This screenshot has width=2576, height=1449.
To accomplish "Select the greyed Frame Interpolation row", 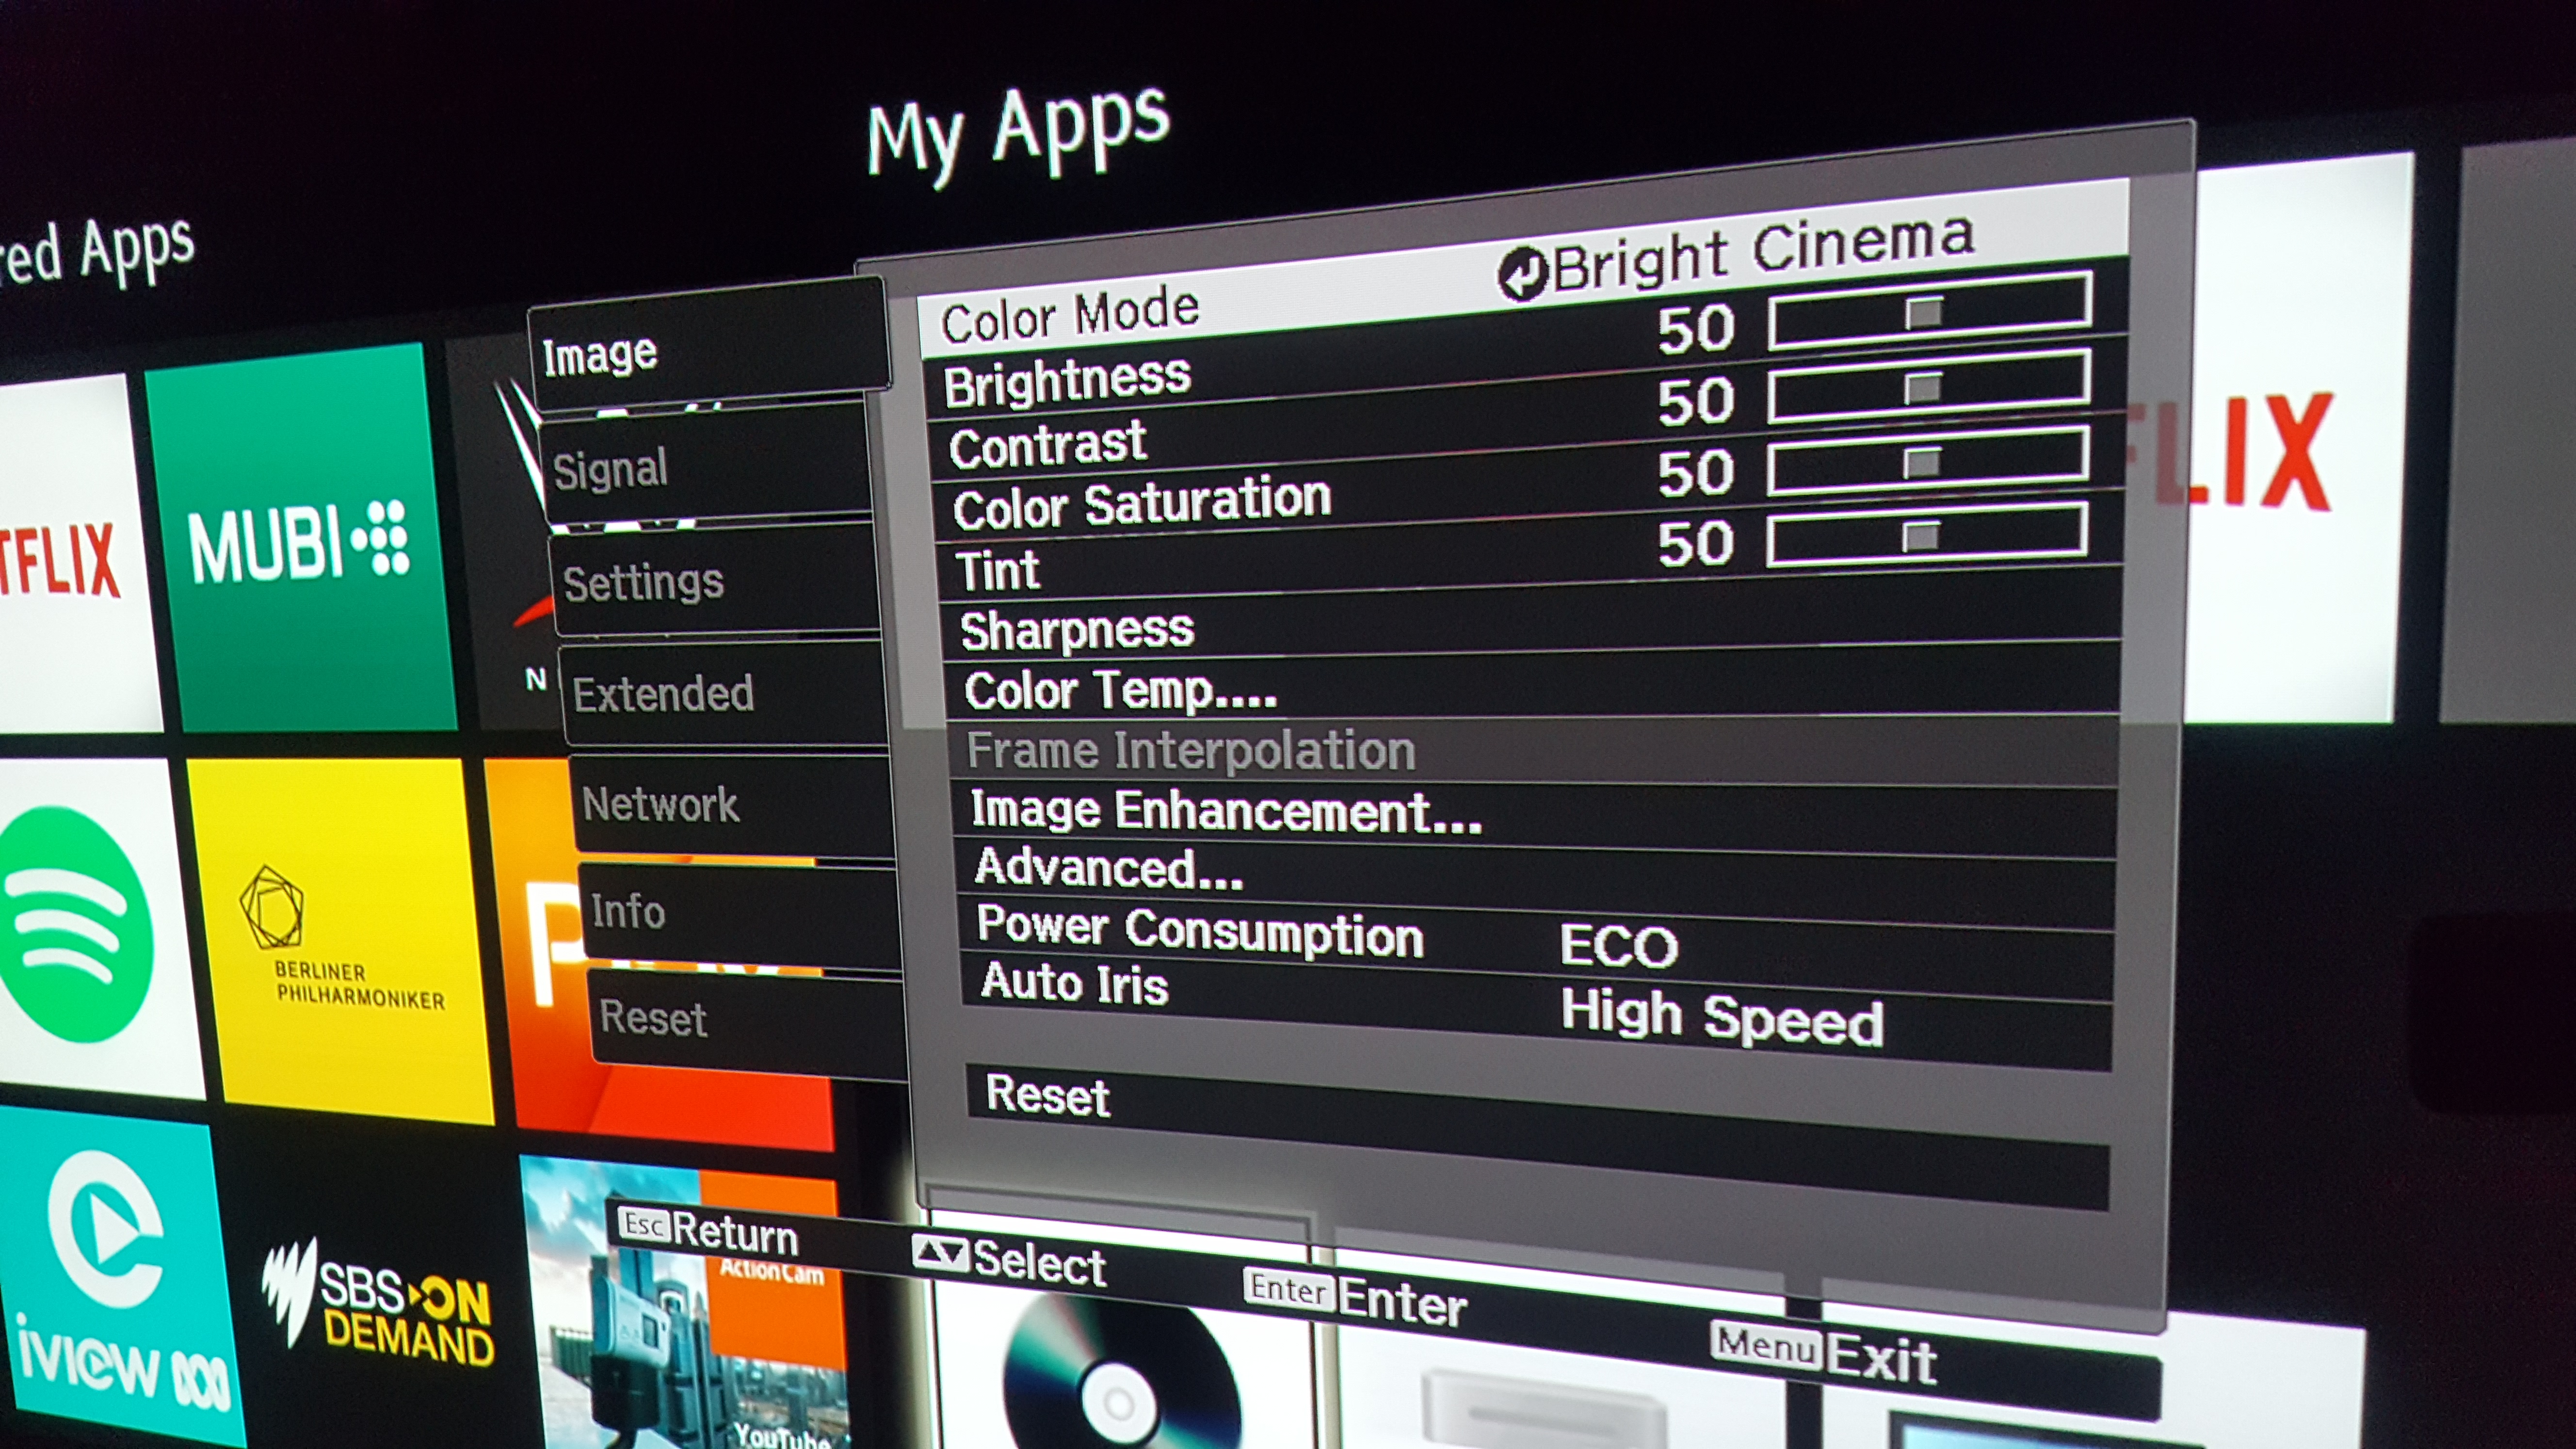I will click(1534, 750).
